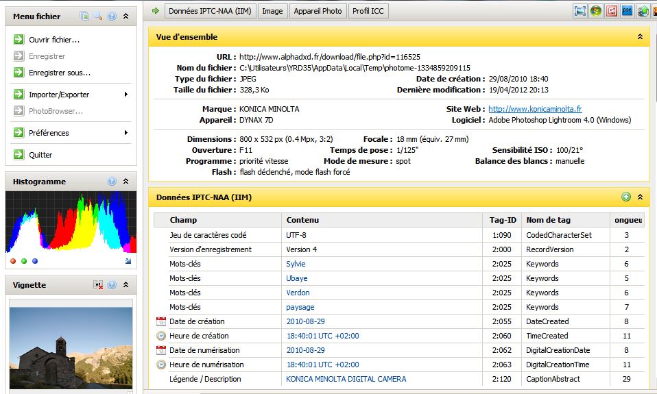Viewport: 657px width, 394px height.
Task: Open help for the Histogramme panel
Action: [112, 182]
